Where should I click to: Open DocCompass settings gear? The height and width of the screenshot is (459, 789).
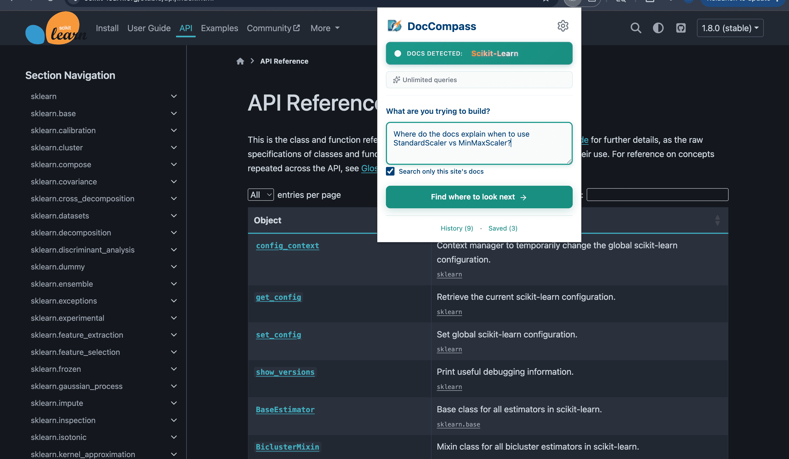point(562,26)
